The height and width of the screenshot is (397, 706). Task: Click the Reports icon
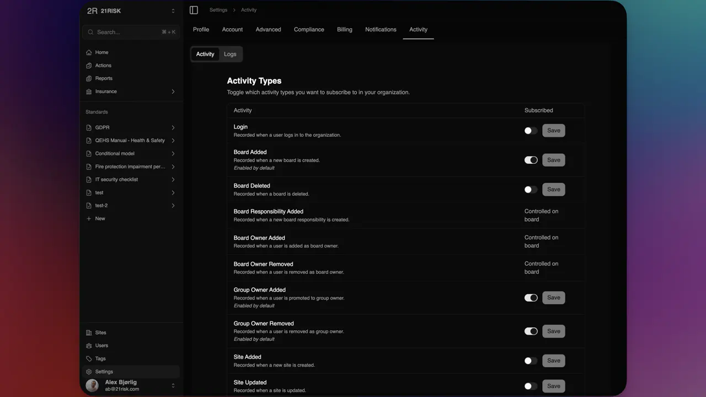[x=89, y=78]
